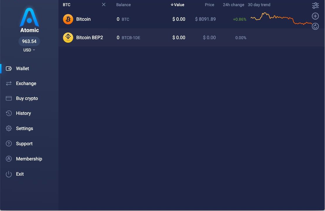Open the Membership menu item
This screenshot has width=325, height=211.
(x=29, y=159)
